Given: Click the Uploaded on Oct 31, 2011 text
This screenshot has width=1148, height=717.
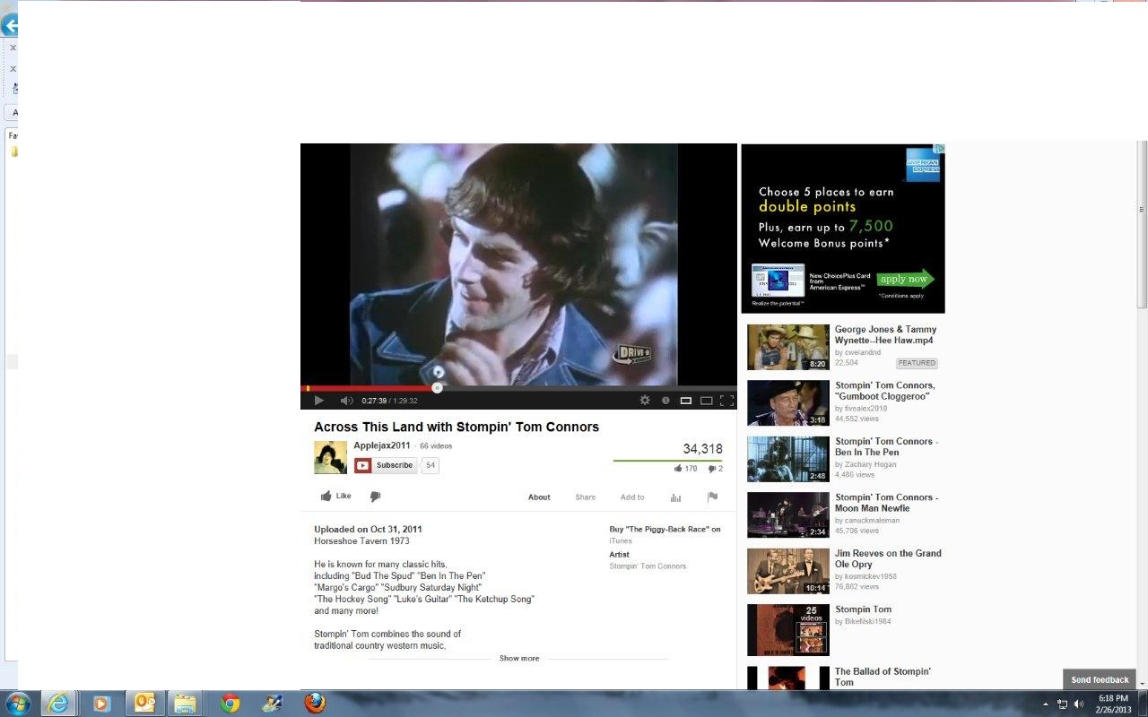Looking at the screenshot, I should [x=368, y=530].
